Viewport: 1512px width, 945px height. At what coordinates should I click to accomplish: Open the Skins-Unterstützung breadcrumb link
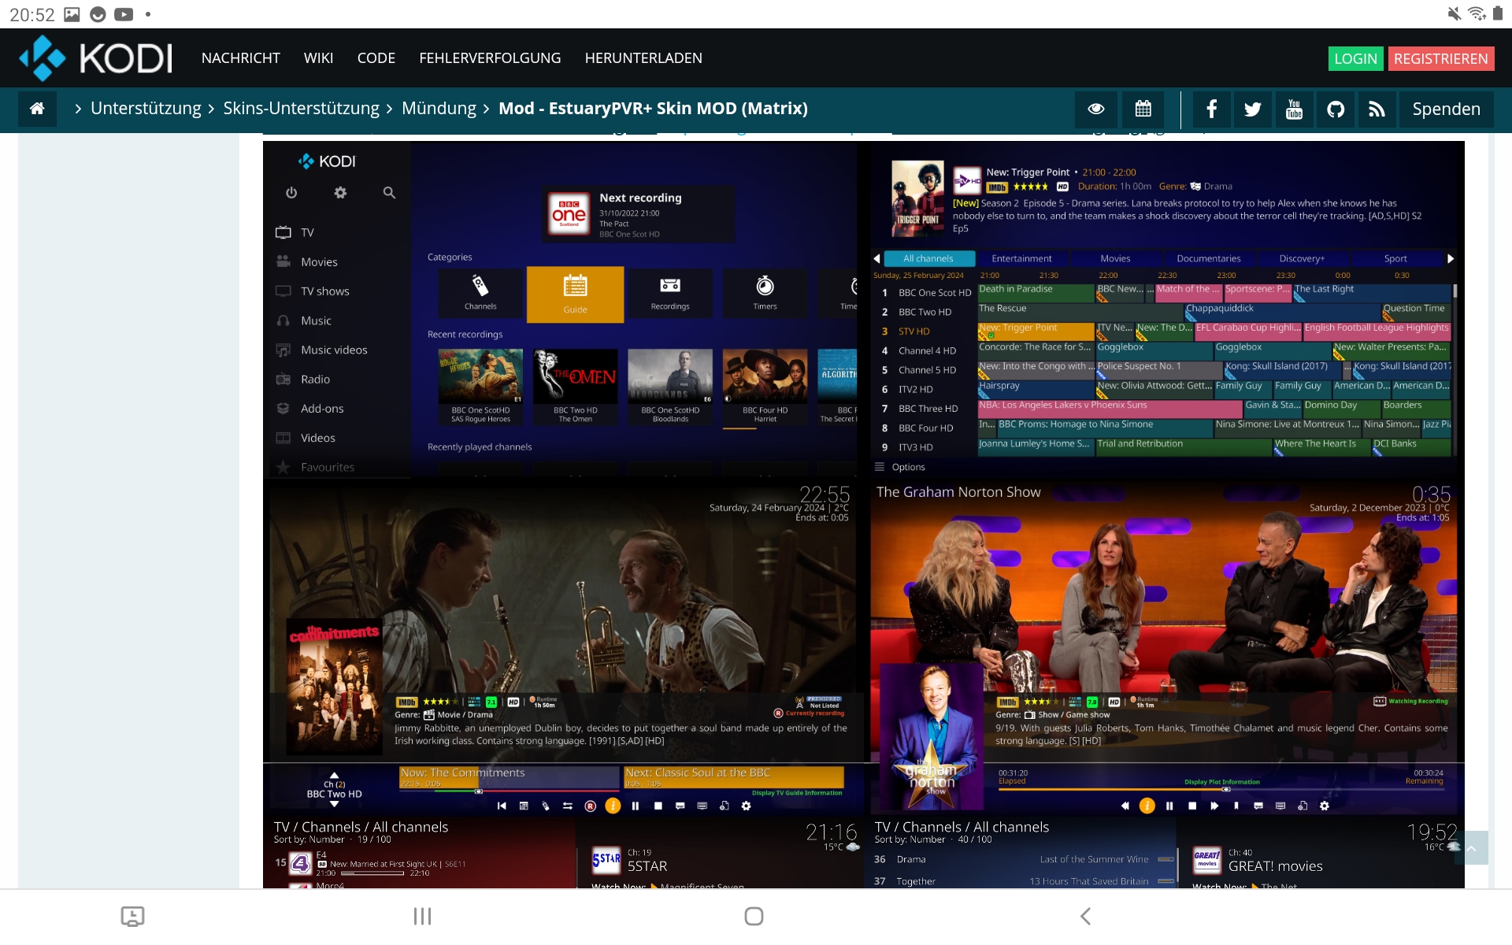pyautogui.click(x=301, y=109)
